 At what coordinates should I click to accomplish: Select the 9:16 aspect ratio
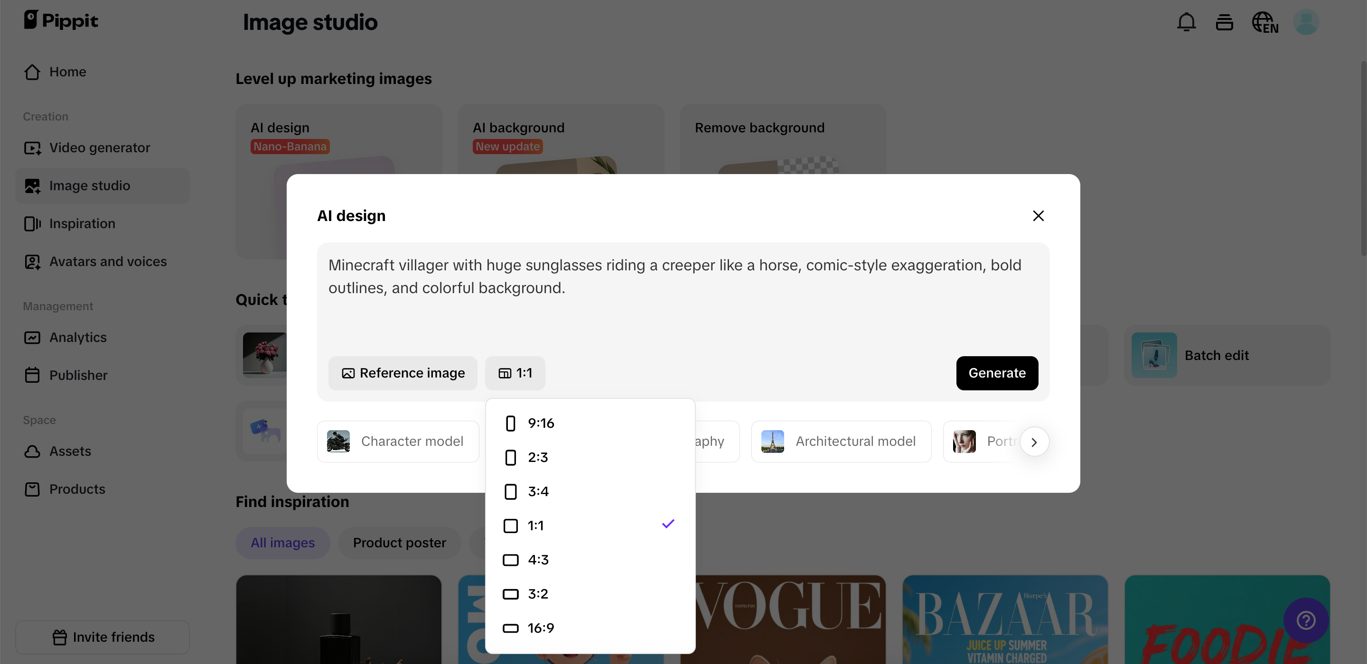[540, 423]
